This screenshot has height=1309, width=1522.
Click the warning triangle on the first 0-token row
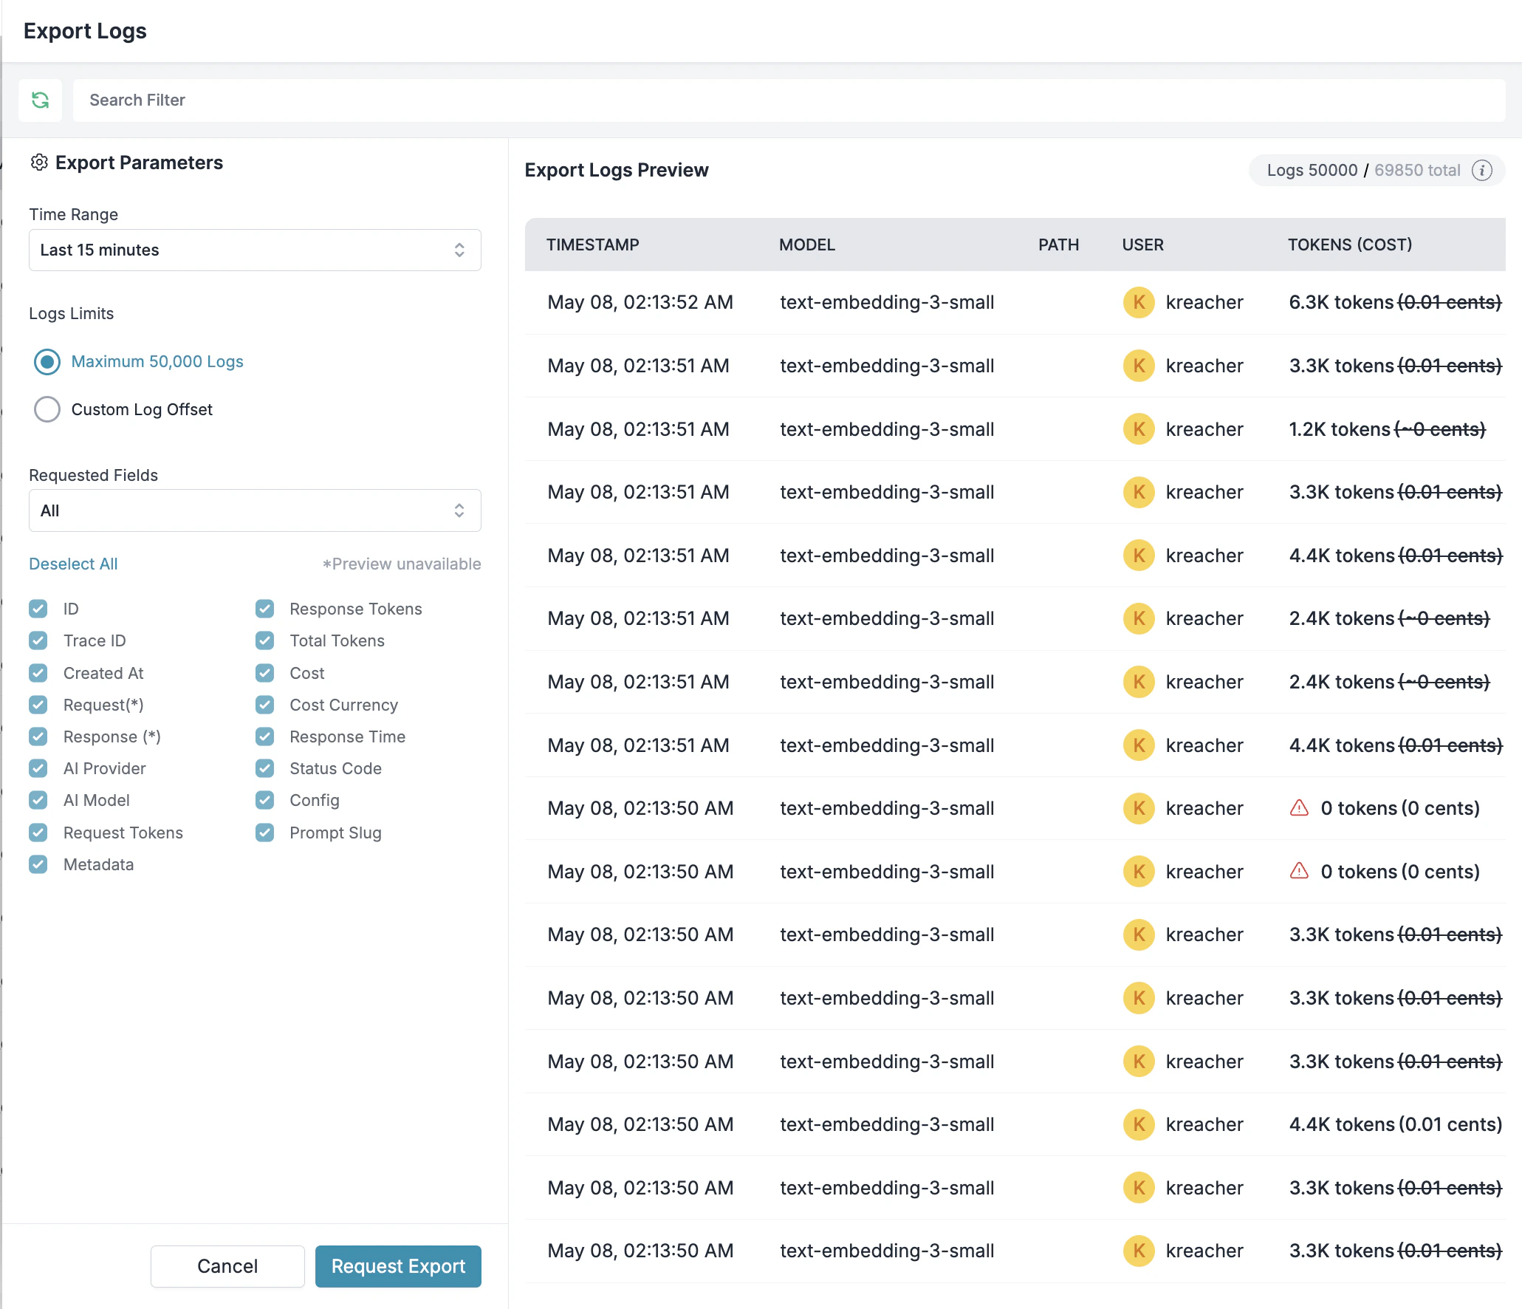(x=1298, y=808)
